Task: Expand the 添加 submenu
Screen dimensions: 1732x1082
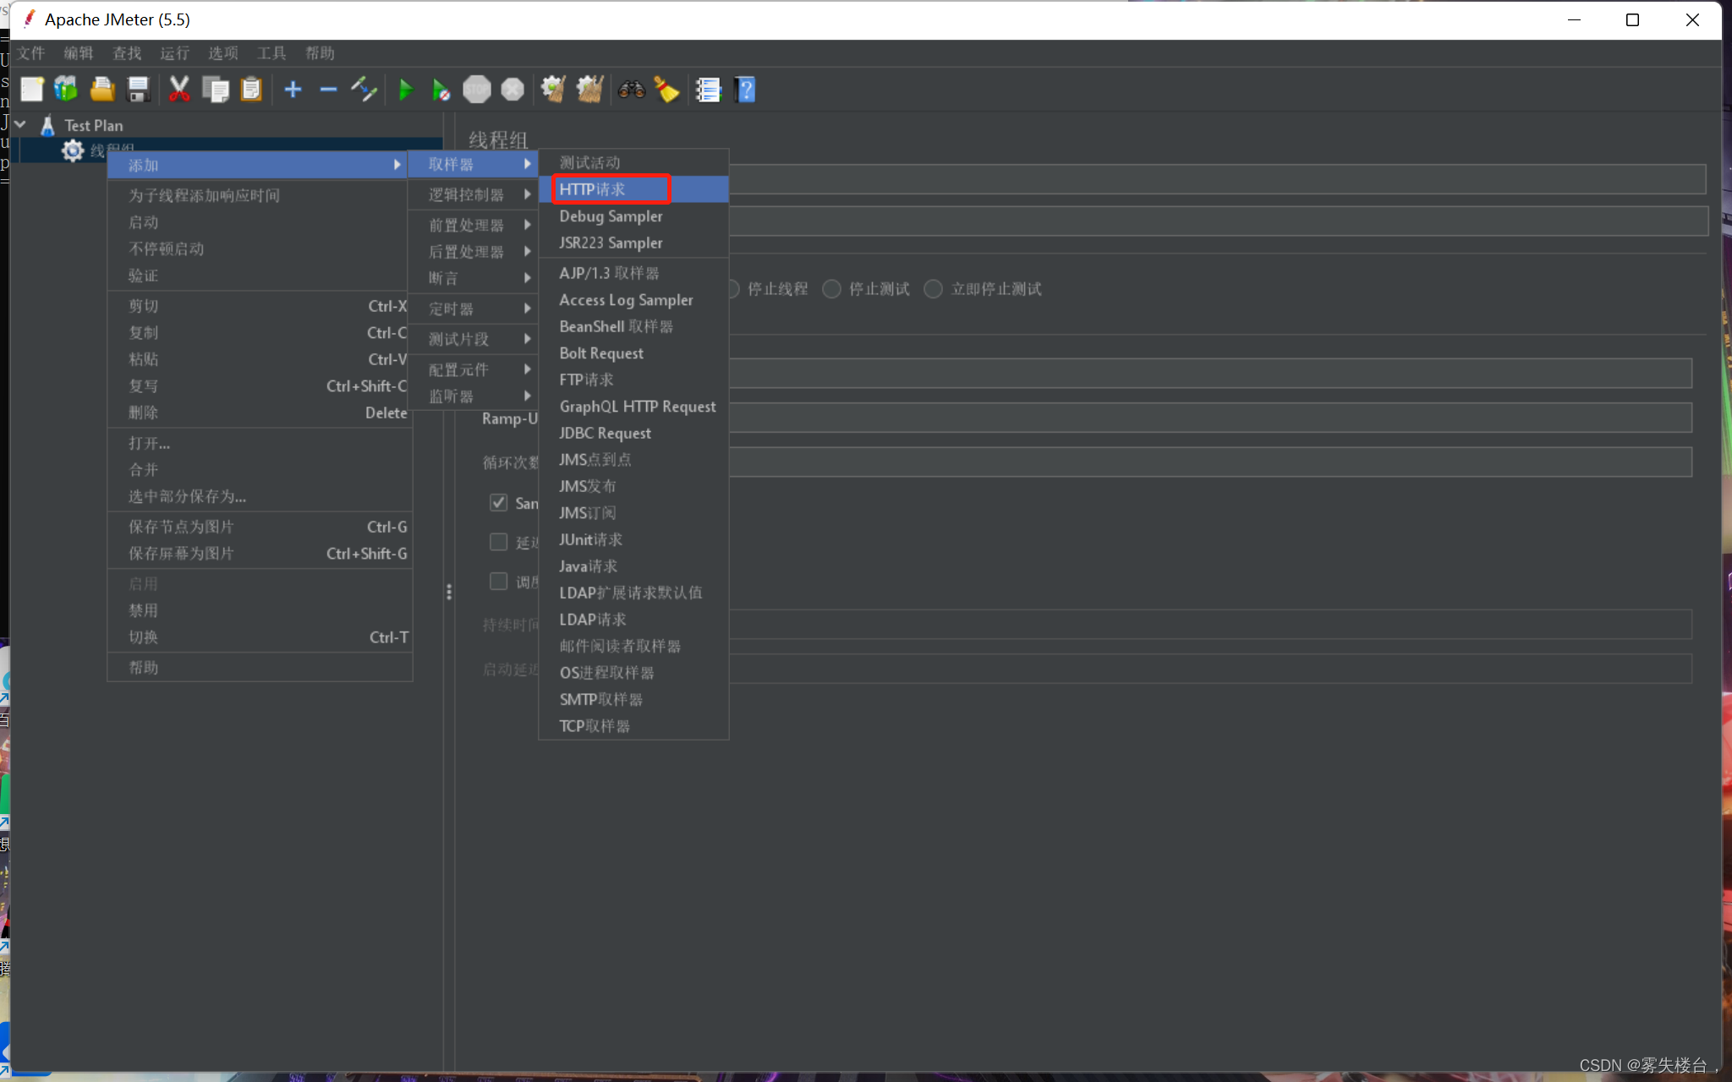Action: (259, 165)
